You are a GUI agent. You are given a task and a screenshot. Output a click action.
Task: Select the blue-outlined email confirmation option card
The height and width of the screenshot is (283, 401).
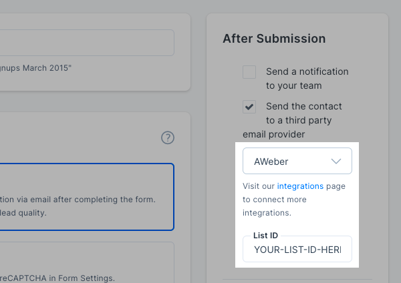pyautogui.click(x=87, y=197)
